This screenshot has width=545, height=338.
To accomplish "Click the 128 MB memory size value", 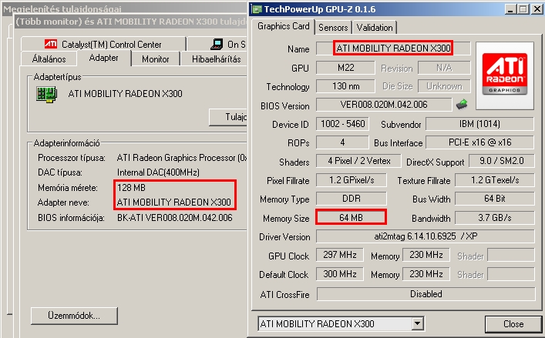I will (x=131, y=188).
